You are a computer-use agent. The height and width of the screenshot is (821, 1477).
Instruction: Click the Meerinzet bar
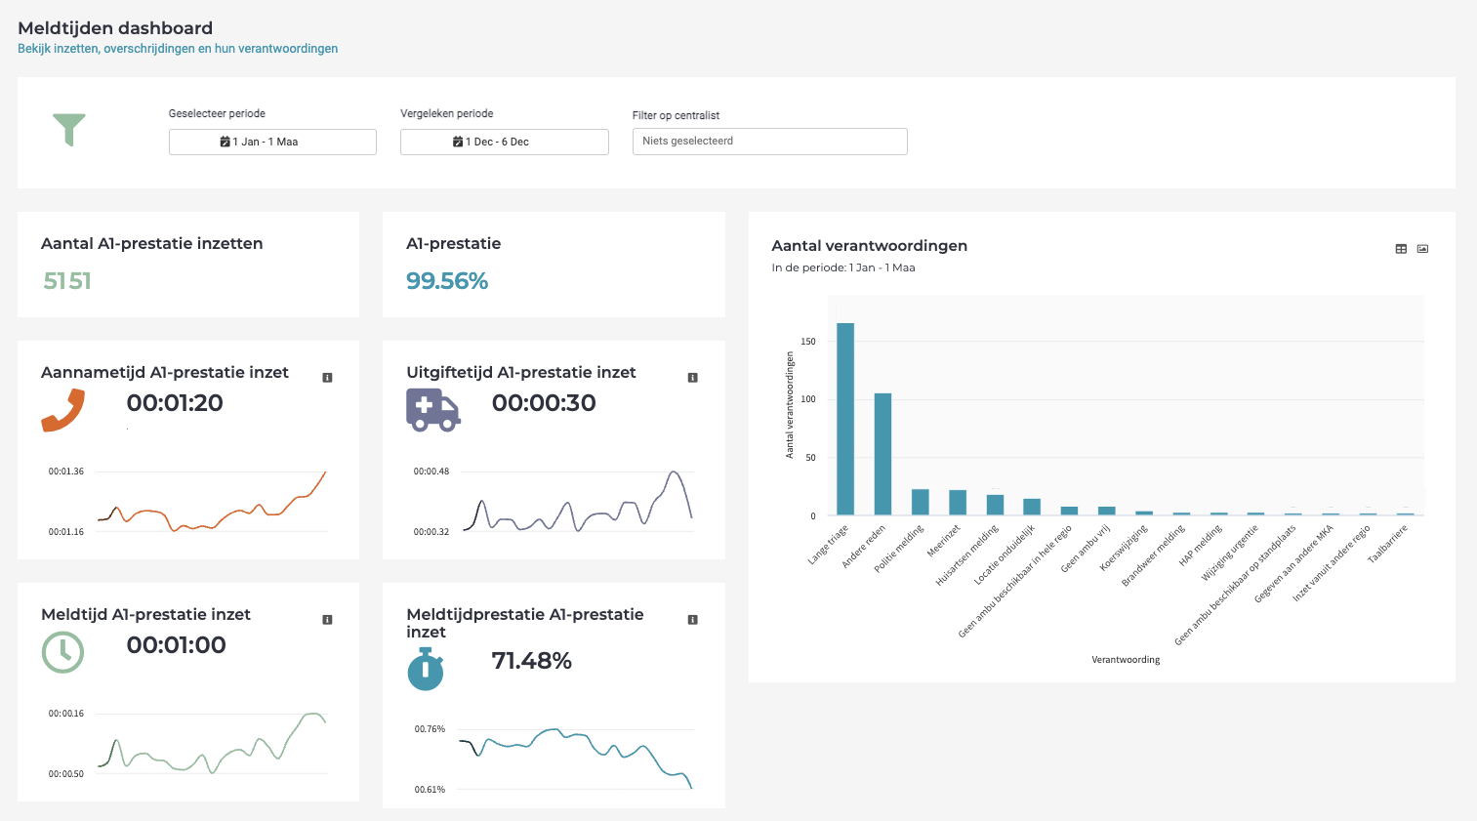click(x=958, y=503)
